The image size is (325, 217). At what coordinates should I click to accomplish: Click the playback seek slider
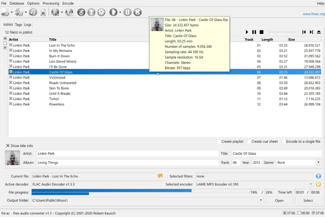282,32
